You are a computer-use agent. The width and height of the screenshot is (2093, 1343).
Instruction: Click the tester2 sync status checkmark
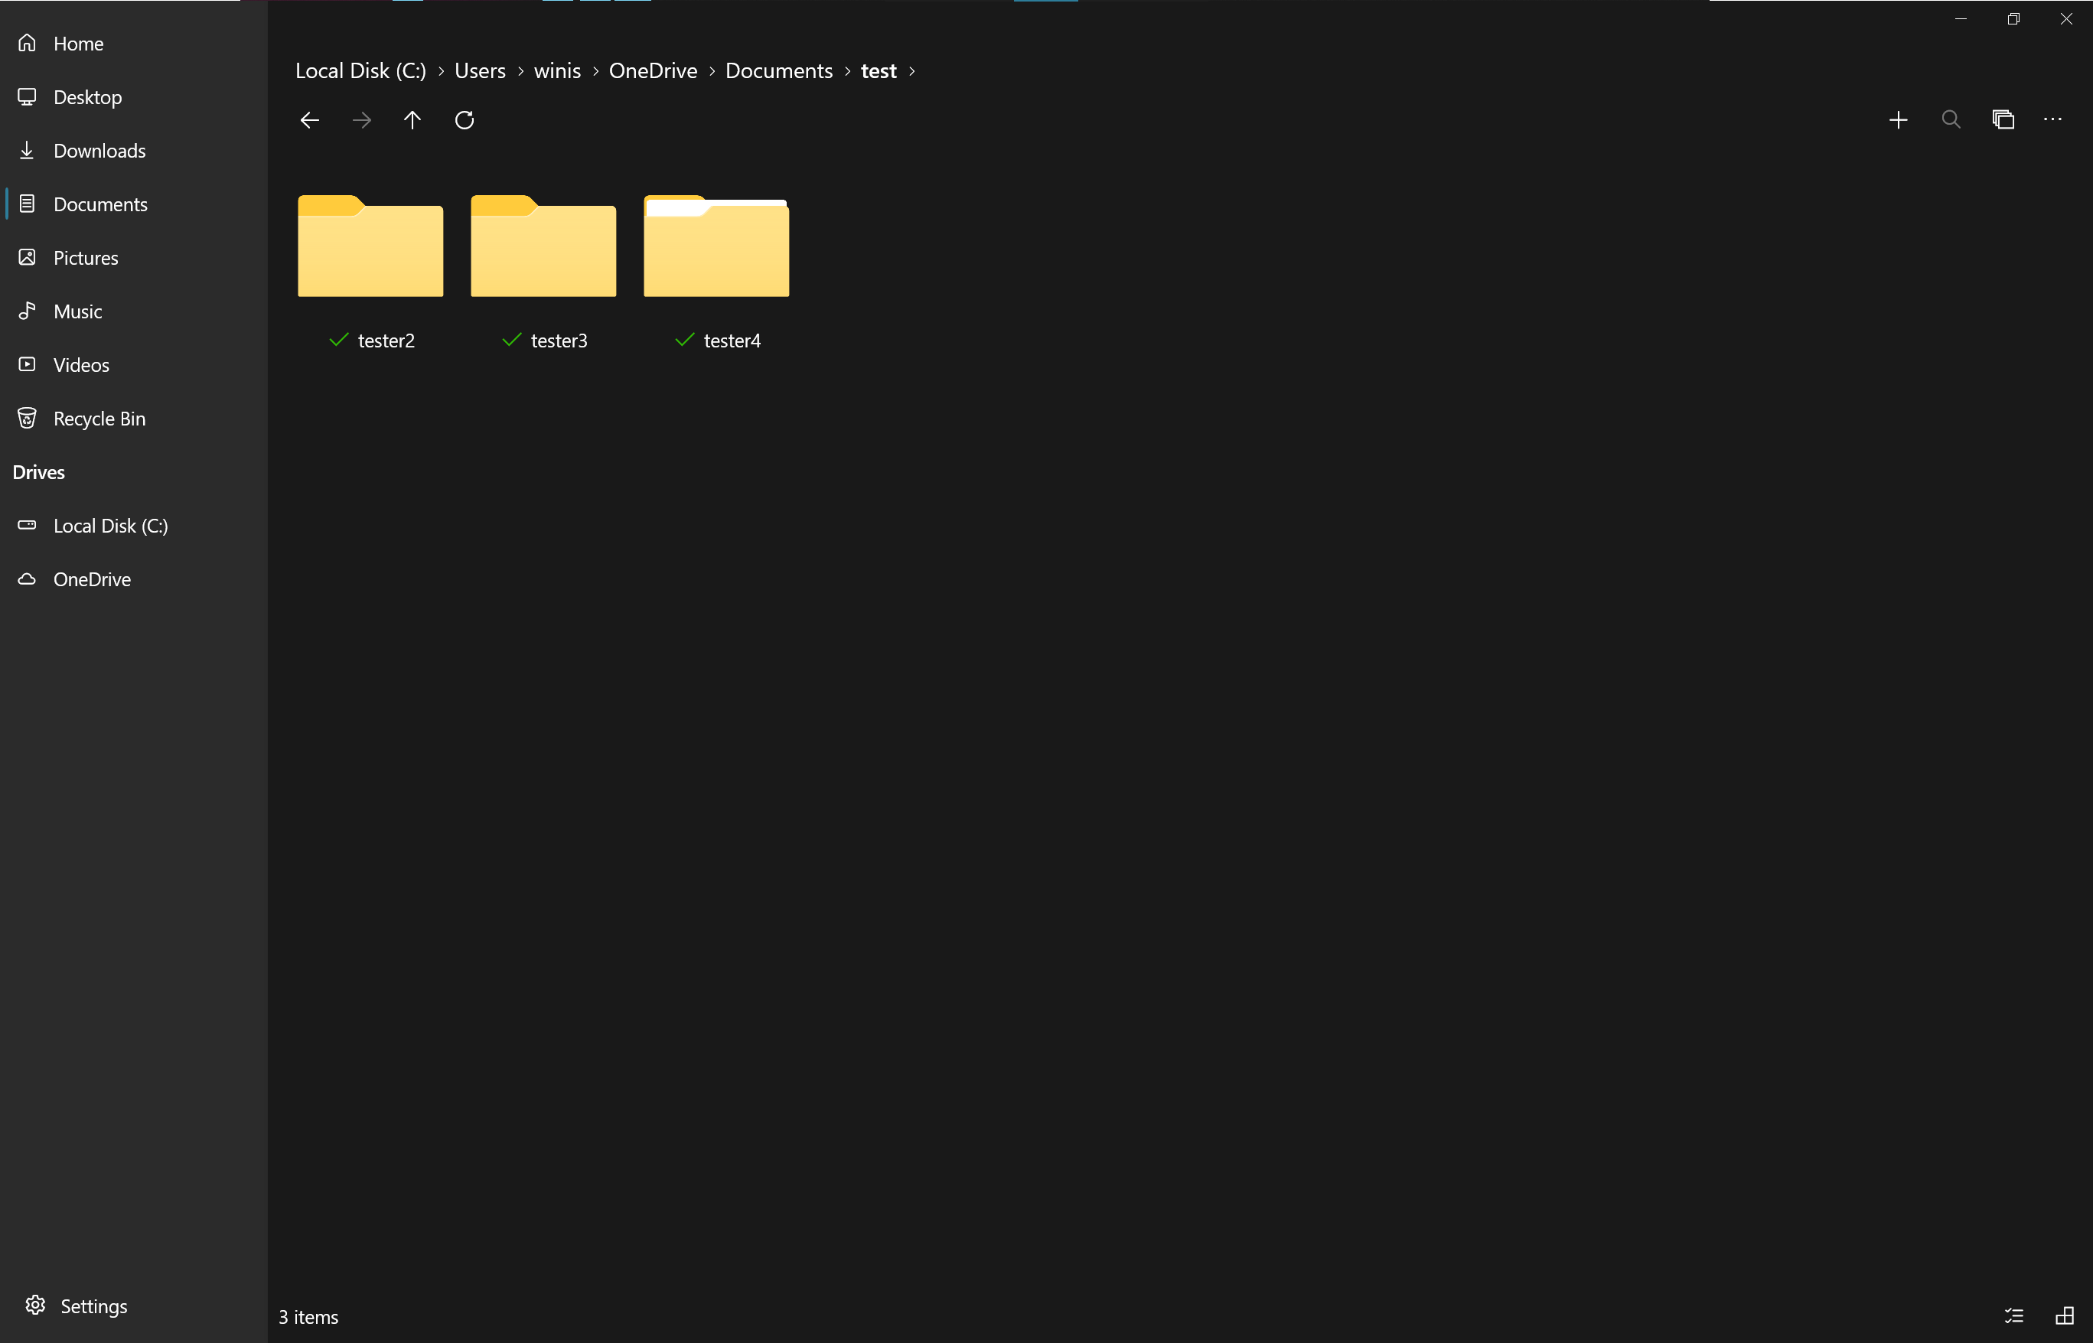tap(338, 340)
